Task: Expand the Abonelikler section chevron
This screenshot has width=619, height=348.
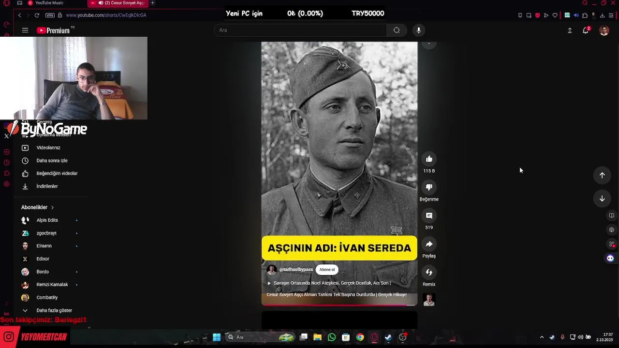Action: click(52, 207)
